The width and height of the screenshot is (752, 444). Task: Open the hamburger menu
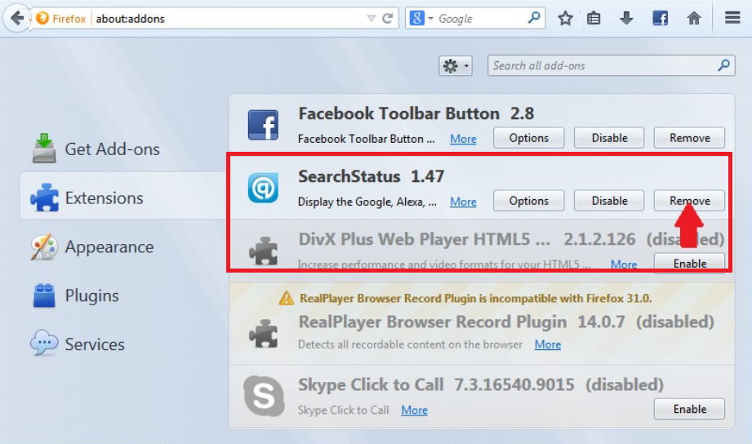(x=732, y=18)
